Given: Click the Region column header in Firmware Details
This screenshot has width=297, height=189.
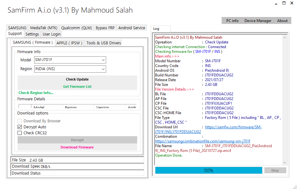Looking at the screenshot, I should click(x=78, y=107).
